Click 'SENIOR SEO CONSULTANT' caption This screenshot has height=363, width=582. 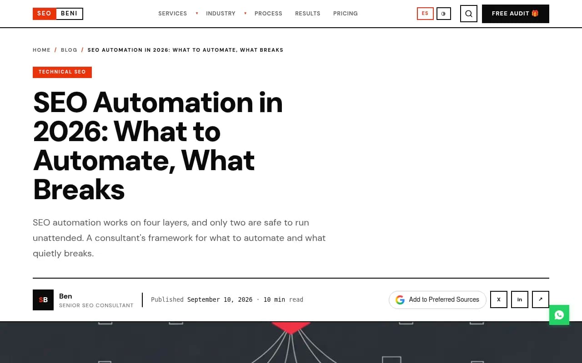click(x=96, y=305)
